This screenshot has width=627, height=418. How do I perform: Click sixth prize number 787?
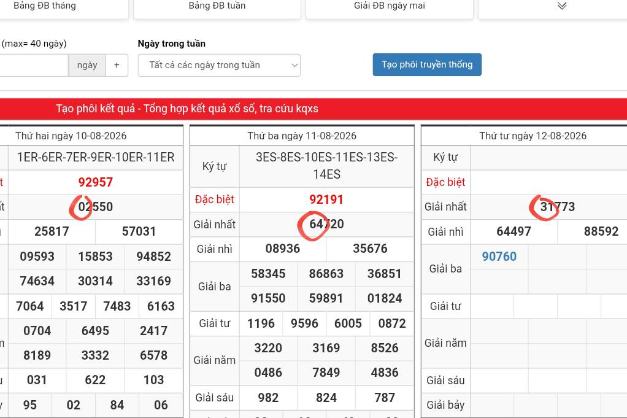click(x=385, y=398)
